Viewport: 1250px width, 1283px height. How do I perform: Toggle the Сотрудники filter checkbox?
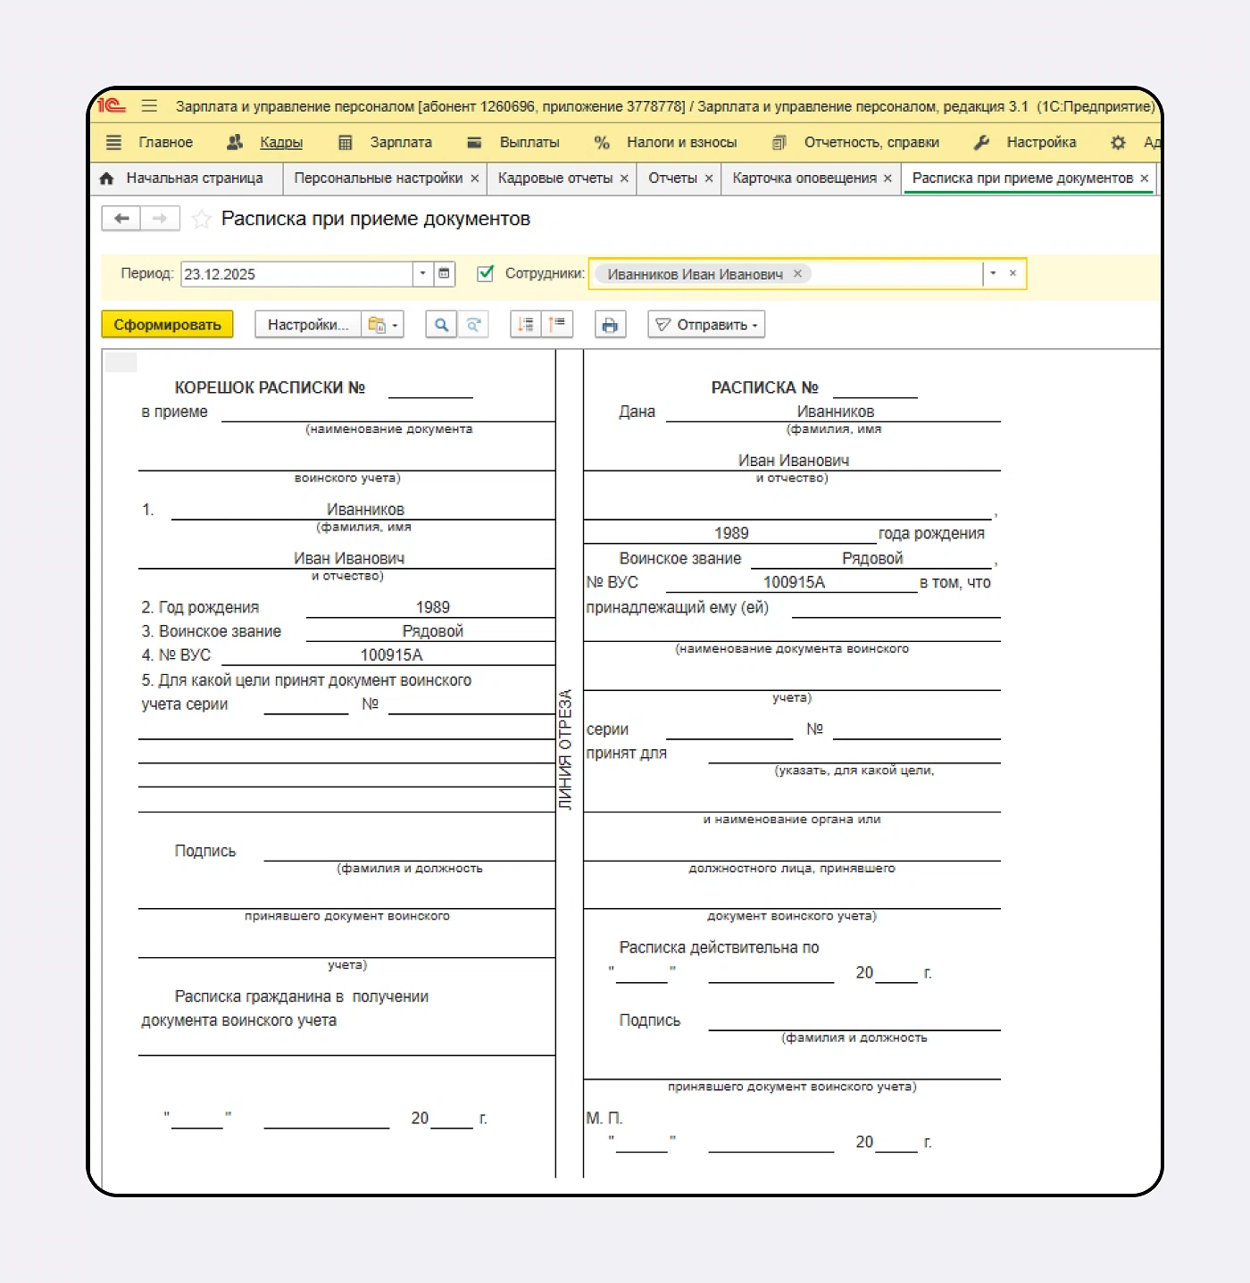pyautogui.click(x=486, y=274)
